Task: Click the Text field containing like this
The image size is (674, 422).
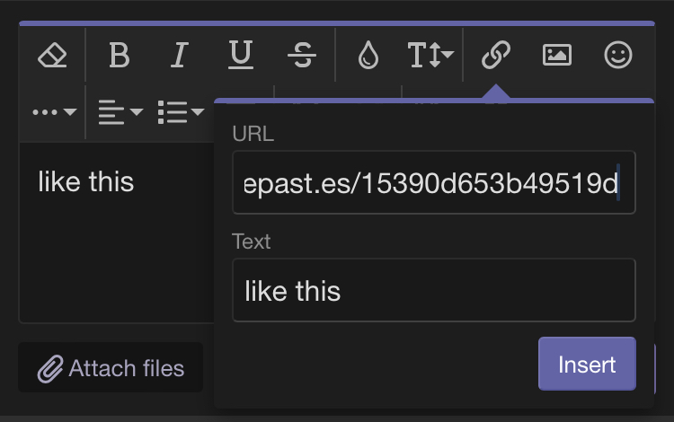Action: tap(434, 290)
